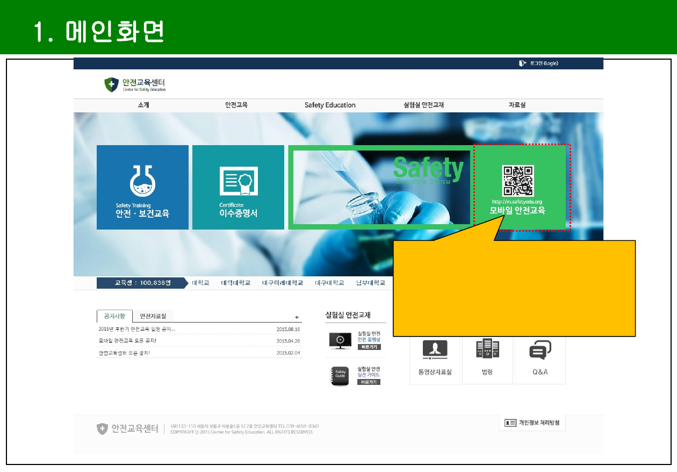Click the 로그인 (Login) icon
The image size is (677, 472).
pos(522,63)
